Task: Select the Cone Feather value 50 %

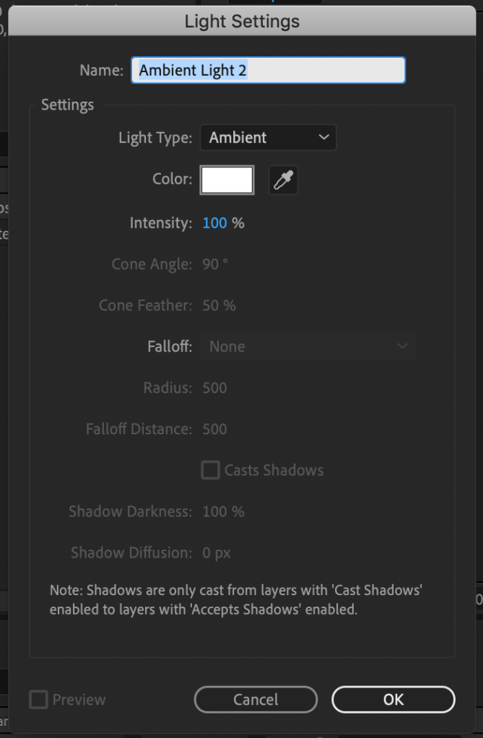Action: (x=219, y=306)
